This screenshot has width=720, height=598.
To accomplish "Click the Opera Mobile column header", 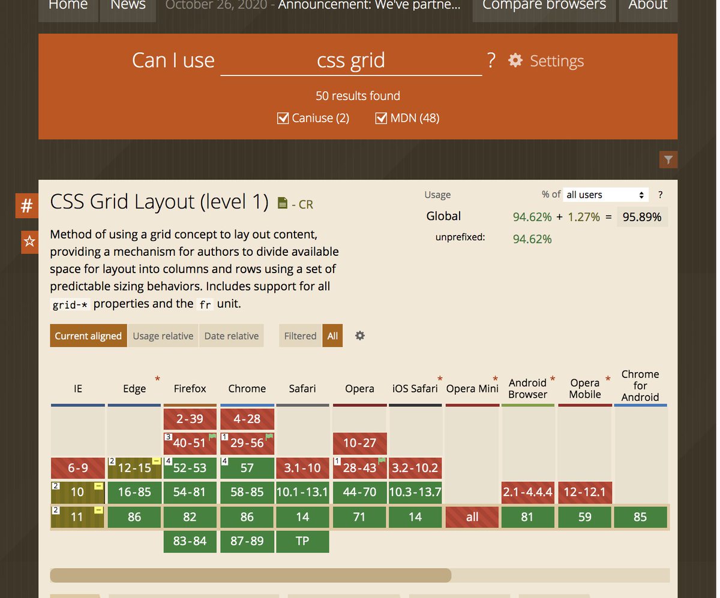I will point(585,388).
